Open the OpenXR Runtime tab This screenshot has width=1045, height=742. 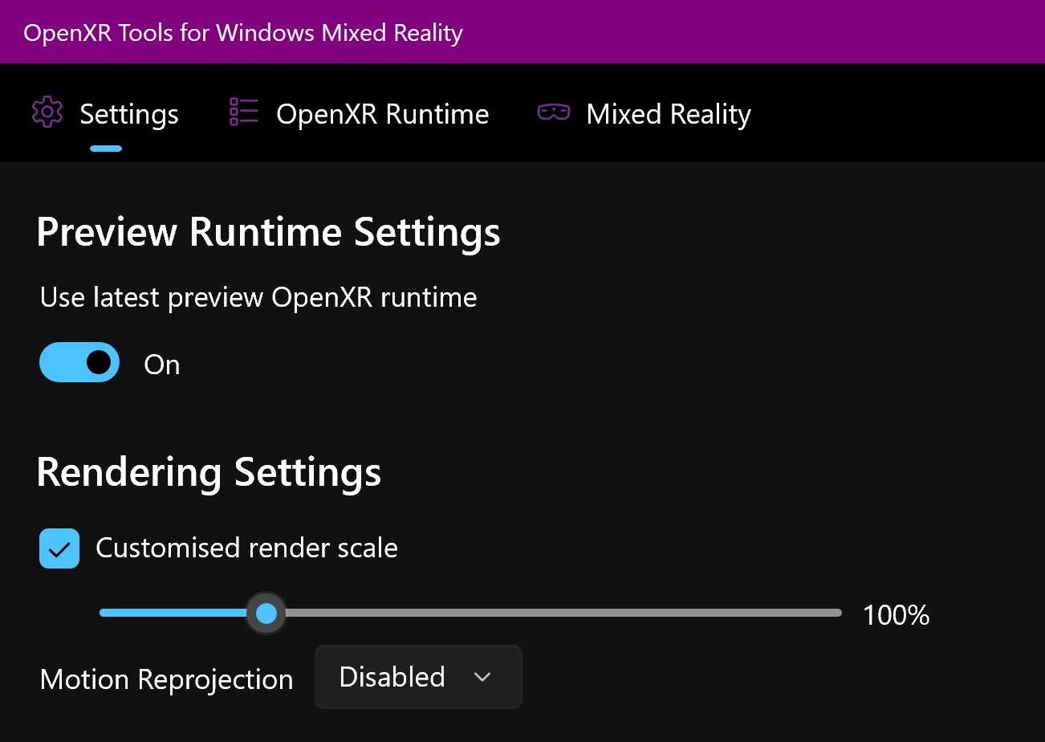click(382, 114)
